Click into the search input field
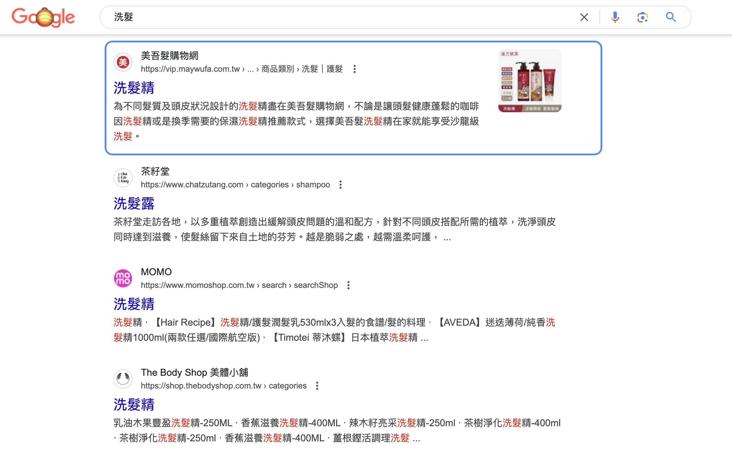Viewport: 732px width, 453px height. (x=344, y=17)
